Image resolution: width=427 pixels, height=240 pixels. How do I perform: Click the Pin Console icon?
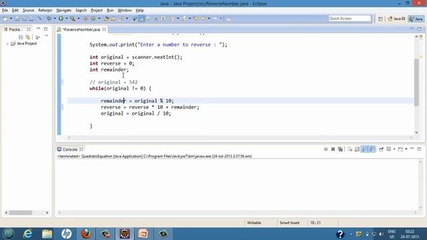[381, 149]
